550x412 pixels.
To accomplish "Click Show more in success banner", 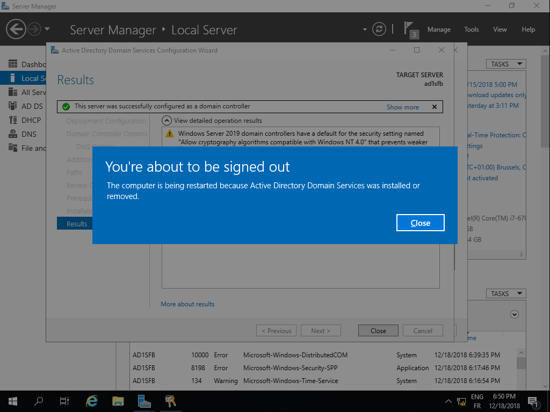I will [402, 107].
